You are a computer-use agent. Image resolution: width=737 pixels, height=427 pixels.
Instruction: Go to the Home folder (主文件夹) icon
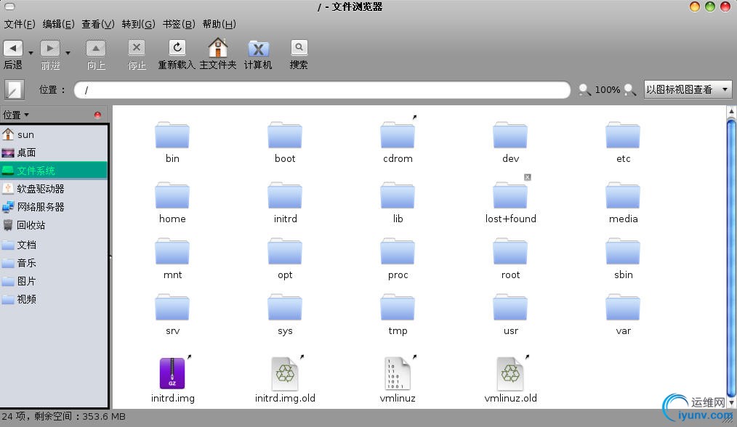coord(217,49)
